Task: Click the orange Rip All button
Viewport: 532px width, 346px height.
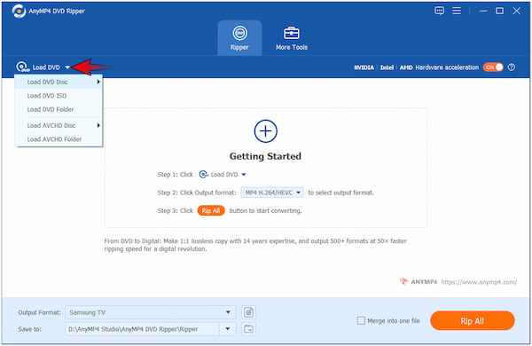Action: pyautogui.click(x=473, y=321)
